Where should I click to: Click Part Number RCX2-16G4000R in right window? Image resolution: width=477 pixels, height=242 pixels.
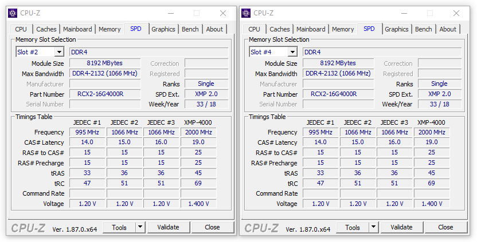click(x=338, y=94)
